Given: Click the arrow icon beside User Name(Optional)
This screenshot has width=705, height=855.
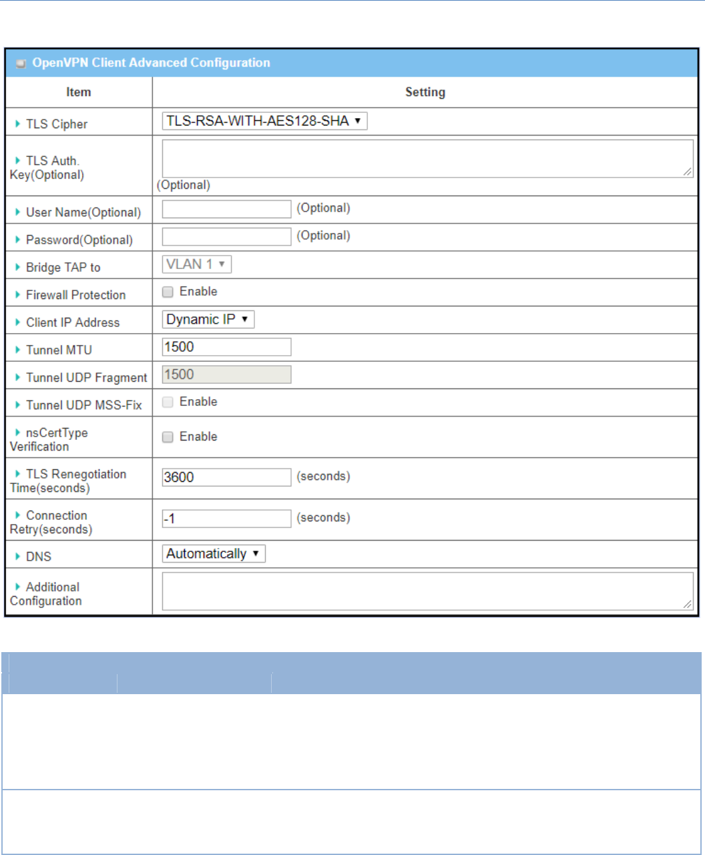Looking at the screenshot, I should [17, 212].
